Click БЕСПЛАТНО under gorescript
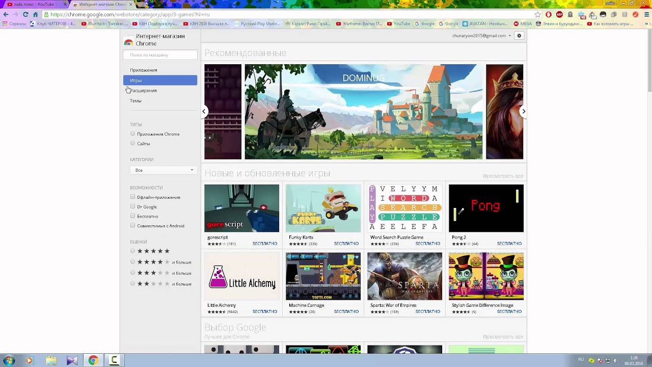The height and width of the screenshot is (367, 652). tap(265, 244)
